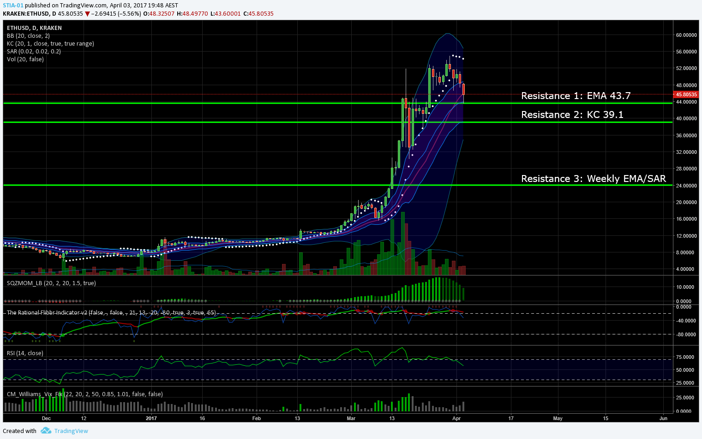
Task: Click the H:48.49770 high value in header
Action: [192, 14]
